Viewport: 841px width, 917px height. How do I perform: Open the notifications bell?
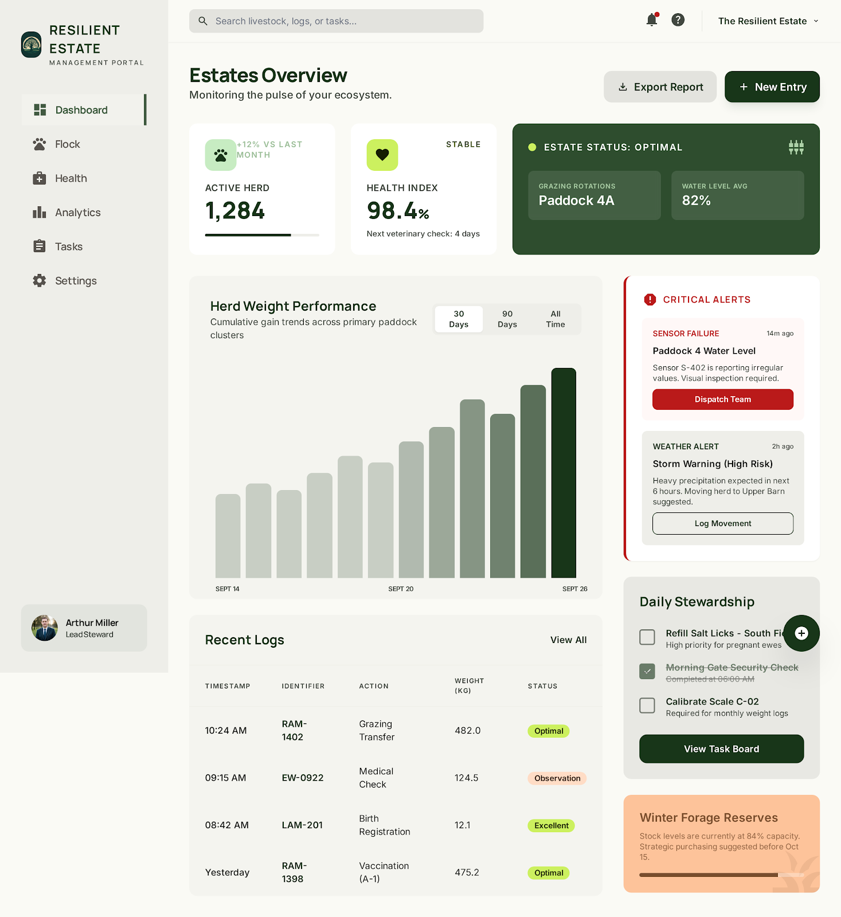point(652,20)
